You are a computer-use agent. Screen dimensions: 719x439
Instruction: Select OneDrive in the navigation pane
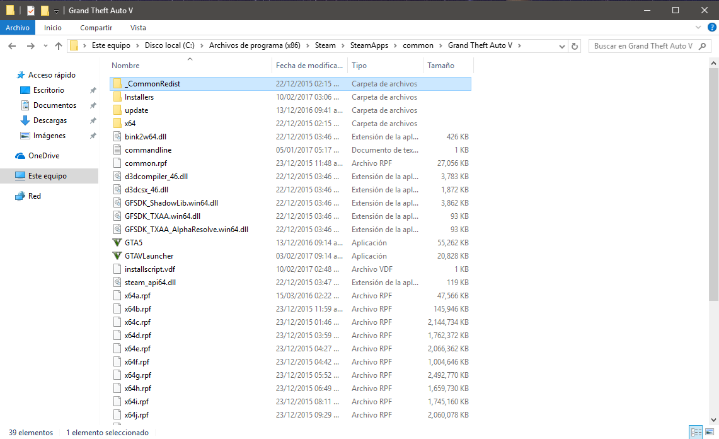pyautogui.click(x=43, y=156)
